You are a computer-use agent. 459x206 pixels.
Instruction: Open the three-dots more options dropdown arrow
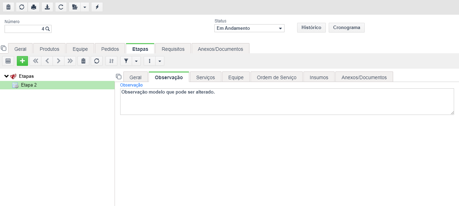coord(160,61)
